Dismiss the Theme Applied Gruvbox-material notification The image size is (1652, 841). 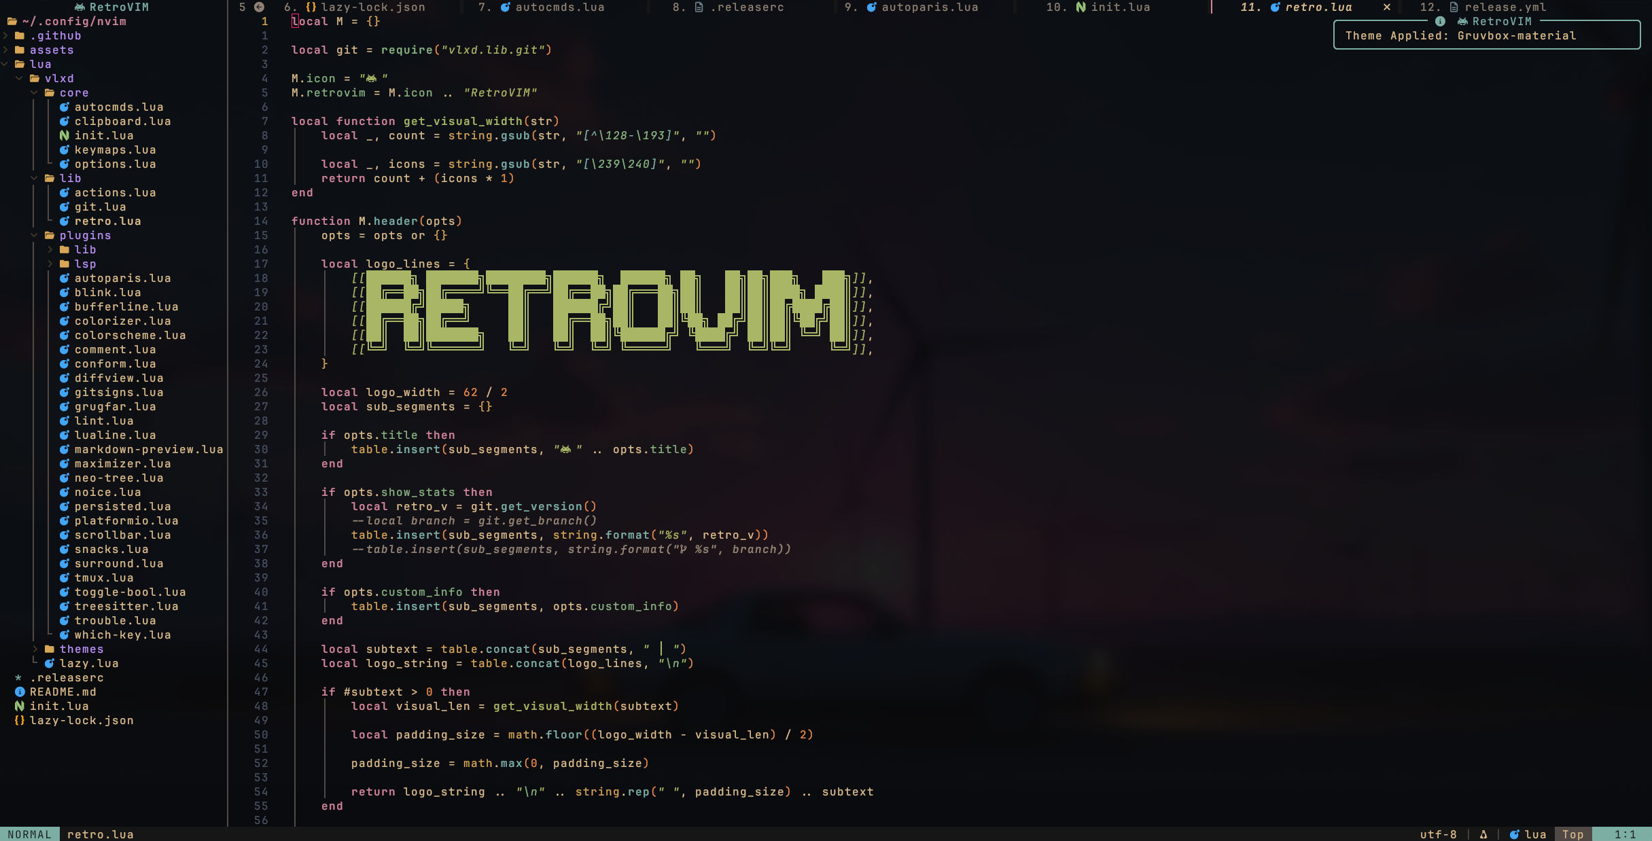coord(1487,35)
